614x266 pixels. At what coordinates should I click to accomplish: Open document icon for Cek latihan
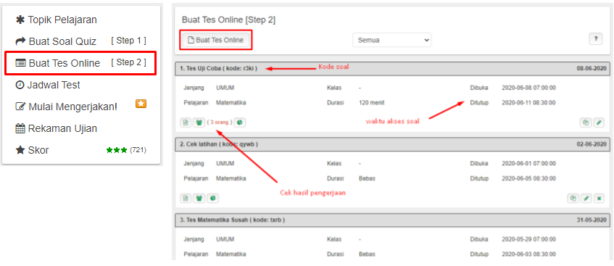pyautogui.click(x=186, y=198)
